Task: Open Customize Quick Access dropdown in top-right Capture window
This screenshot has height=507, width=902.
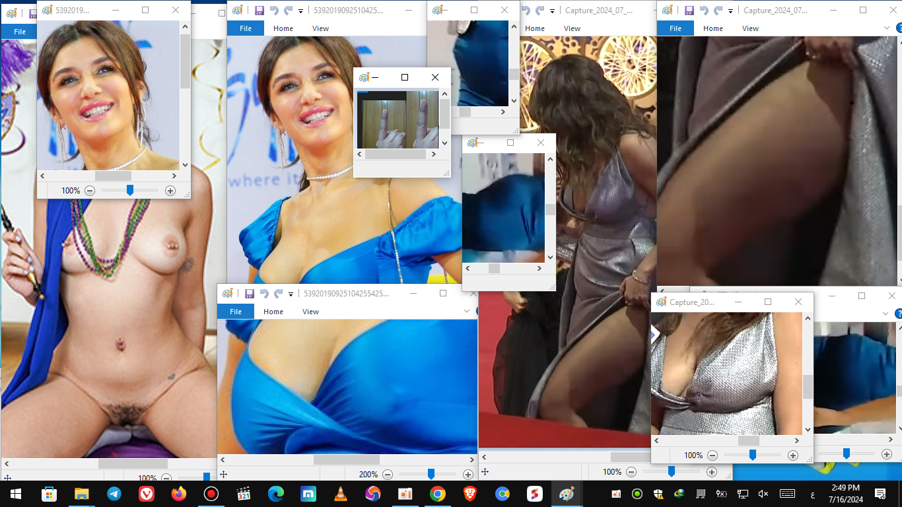Action: (730, 11)
